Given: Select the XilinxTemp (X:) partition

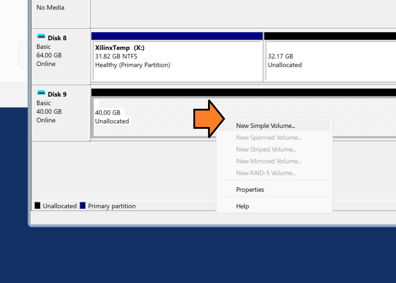Looking at the screenshot, I should coord(178,61).
